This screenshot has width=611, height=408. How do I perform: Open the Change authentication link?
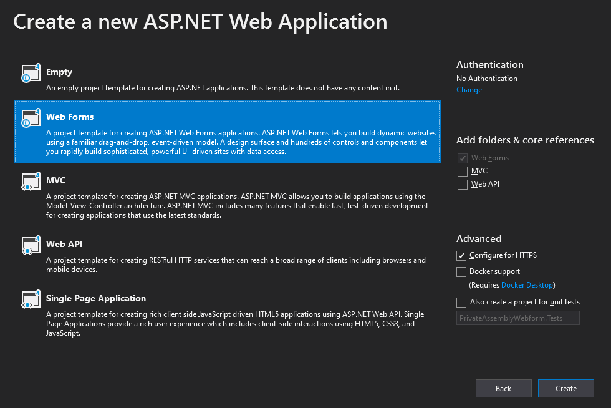[469, 90]
